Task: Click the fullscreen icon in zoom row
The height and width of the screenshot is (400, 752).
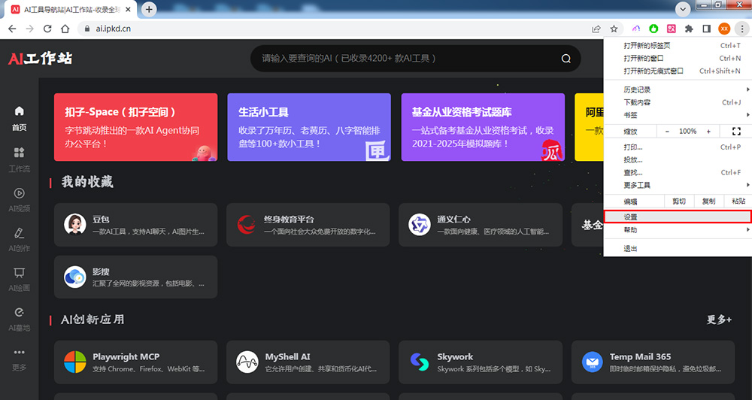Action: click(736, 131)
